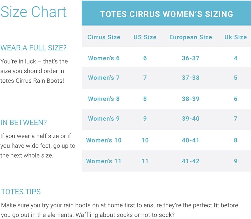
Task: Click the Totes Cirrus Women's Sizing banner
Action: [x=166, y=14]
